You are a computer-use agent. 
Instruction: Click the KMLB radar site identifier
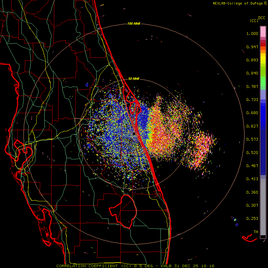(x=167, y=266)
